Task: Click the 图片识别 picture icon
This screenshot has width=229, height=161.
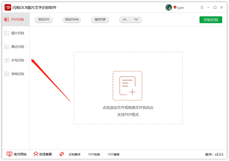Action: coord(6,33)
